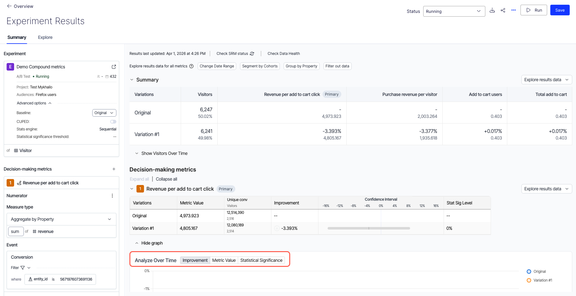Open Demo Compound metrics external link icon
The width and height of the screenshot is (576, 296).
tap(114, 67)
